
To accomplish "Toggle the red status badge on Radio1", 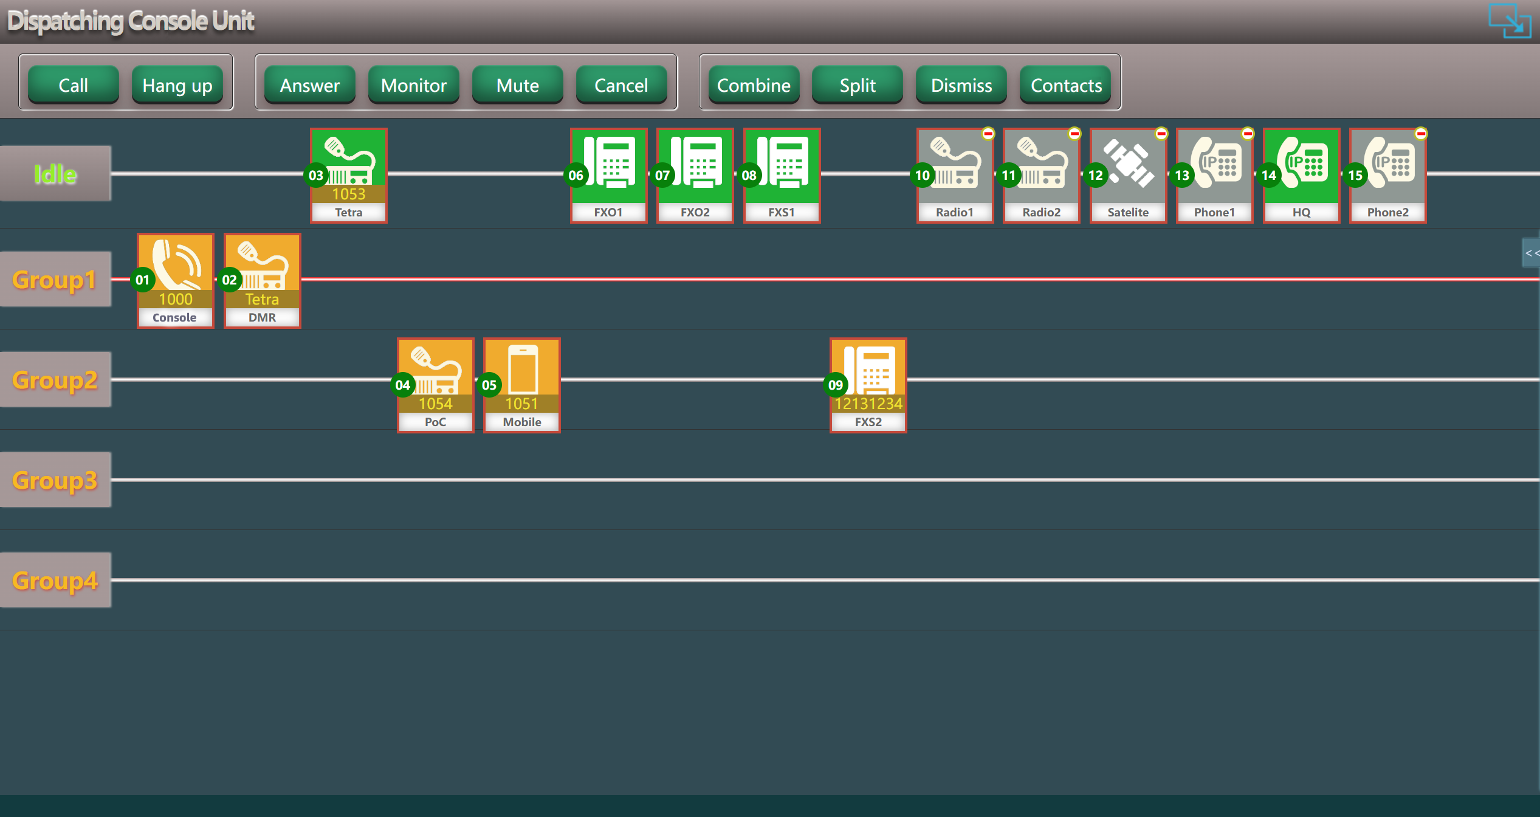I will [988, 134].
